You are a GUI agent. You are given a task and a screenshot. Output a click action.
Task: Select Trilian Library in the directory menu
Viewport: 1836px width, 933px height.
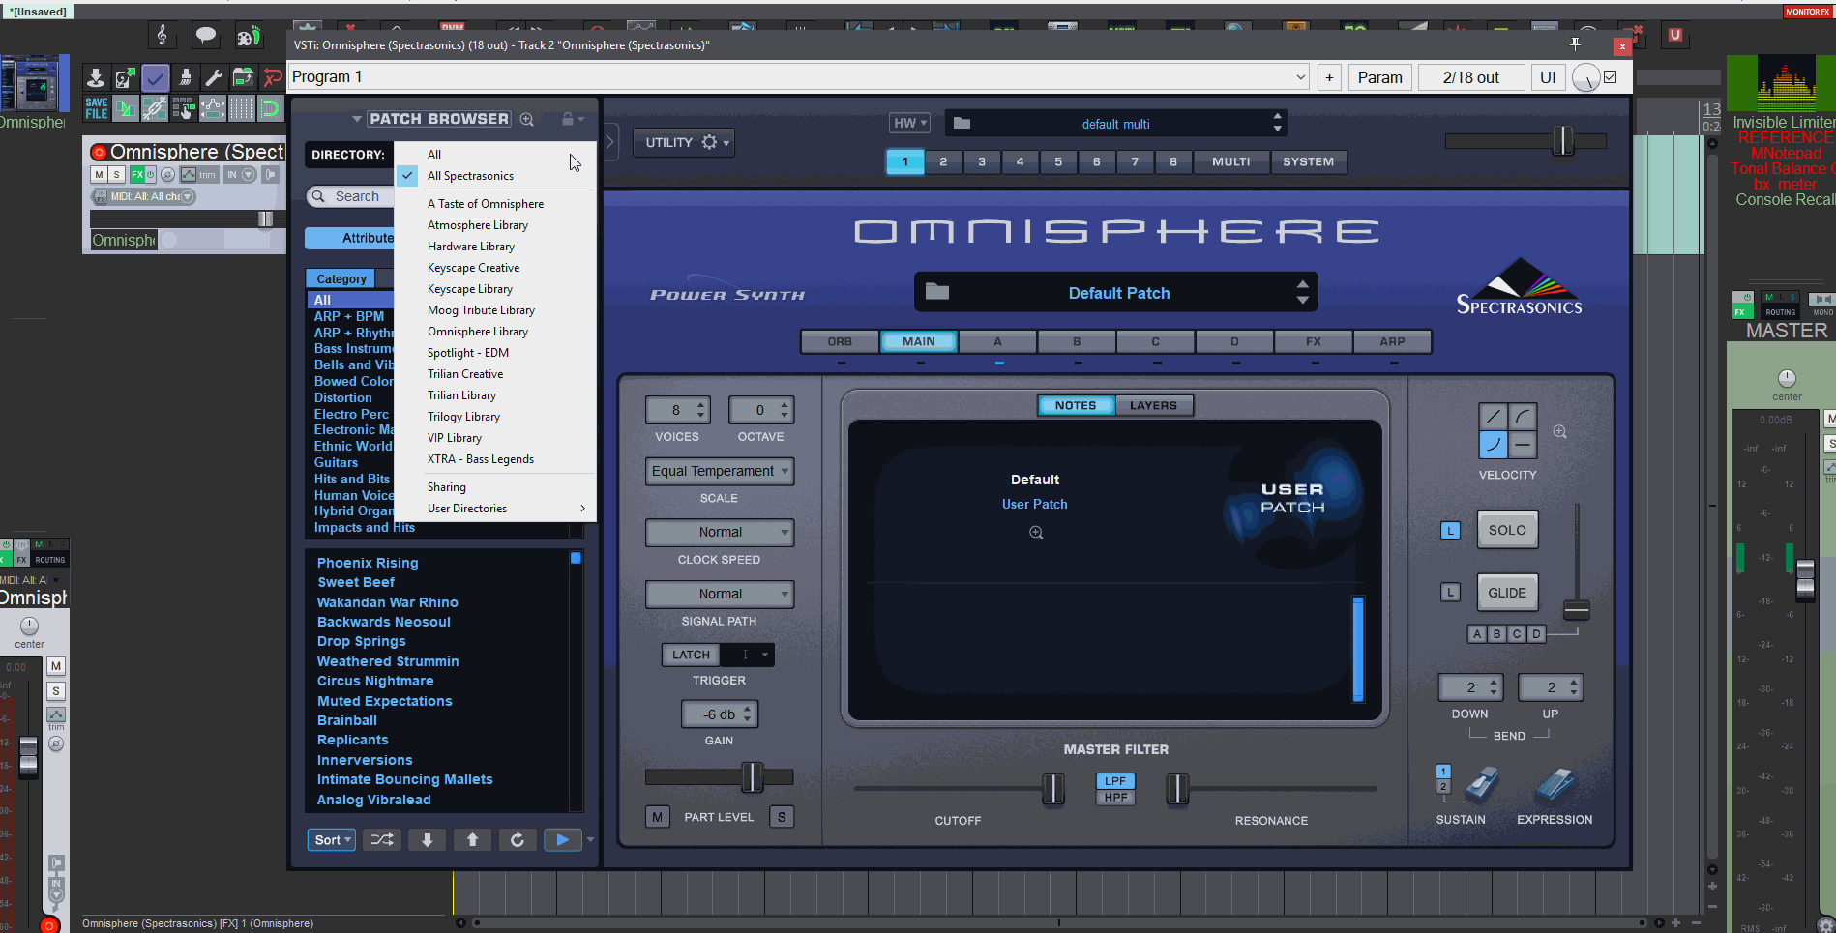pos(461,395)
